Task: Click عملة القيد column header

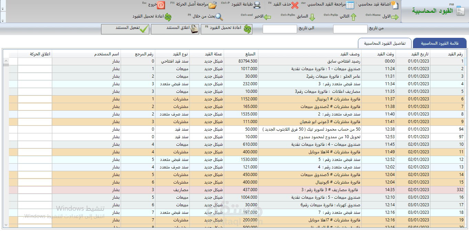Action: pos(207,54)
